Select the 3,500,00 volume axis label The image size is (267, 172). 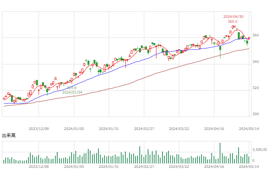point(259,150)
